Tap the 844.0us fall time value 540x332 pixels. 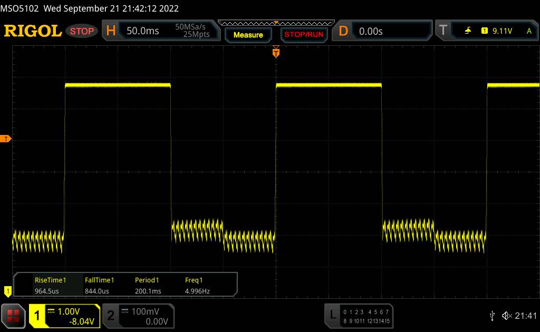tap(97, 291)
